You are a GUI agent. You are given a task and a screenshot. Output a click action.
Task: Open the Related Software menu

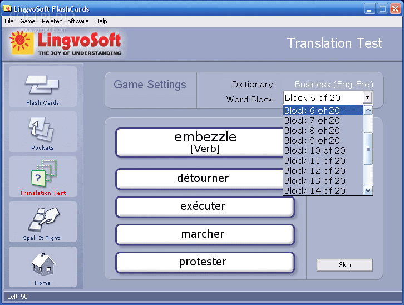pyautogui.click(x=65, y=21)
